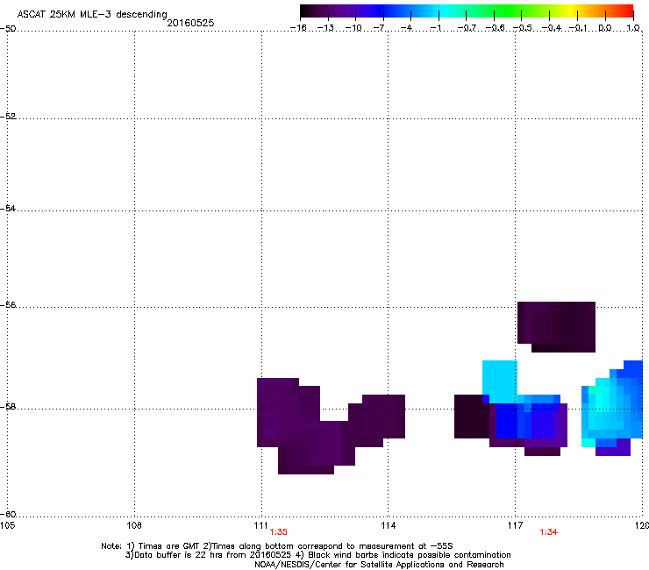Click the -60 latitude axis label
The width and height of the screenshot is (649, 570).
8,514
